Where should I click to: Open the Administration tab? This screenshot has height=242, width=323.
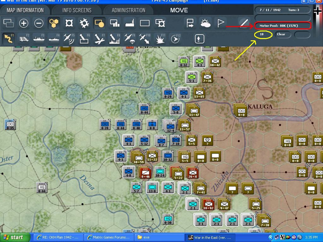click(129, 10)
